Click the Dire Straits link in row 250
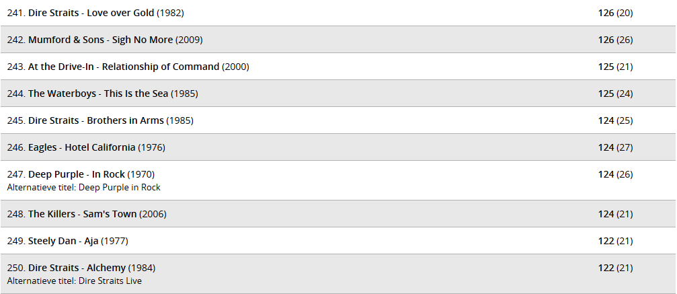Screen dimensions: 677x294 [54, 268]
